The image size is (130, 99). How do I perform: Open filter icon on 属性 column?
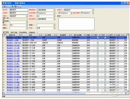click(x=92, y=35)
